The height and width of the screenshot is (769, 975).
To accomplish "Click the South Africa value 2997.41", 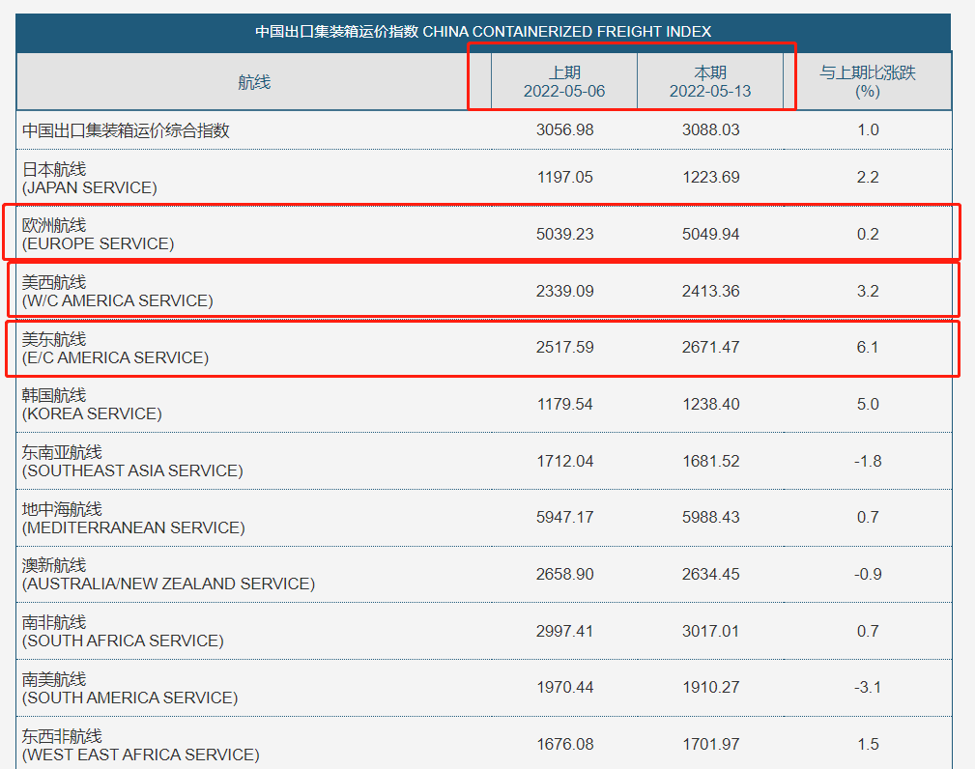I will [x=564, y=631].
